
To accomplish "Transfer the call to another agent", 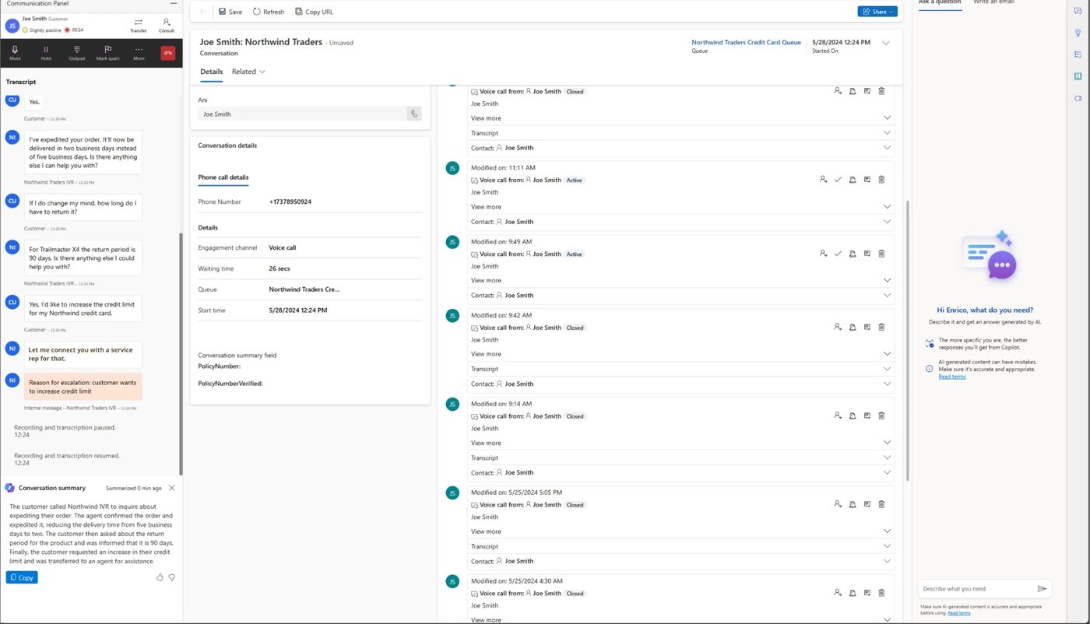I will click(x=138, y=25).
